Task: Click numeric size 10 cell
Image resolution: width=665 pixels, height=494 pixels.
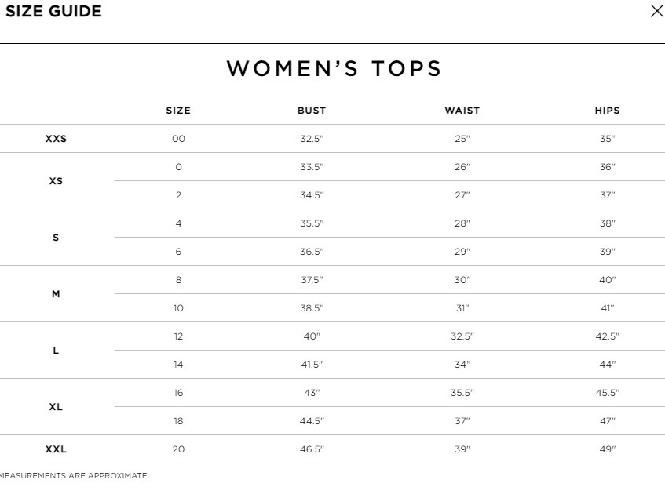Action: [x=178, y=308]
